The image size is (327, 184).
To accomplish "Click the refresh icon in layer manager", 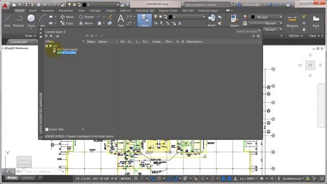I will pos(253,36).
